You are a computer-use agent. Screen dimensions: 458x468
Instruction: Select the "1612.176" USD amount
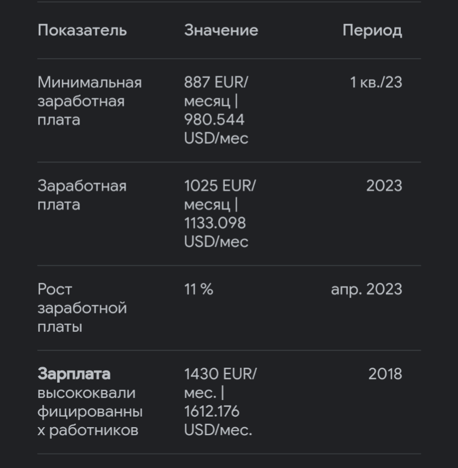(212, 411)
